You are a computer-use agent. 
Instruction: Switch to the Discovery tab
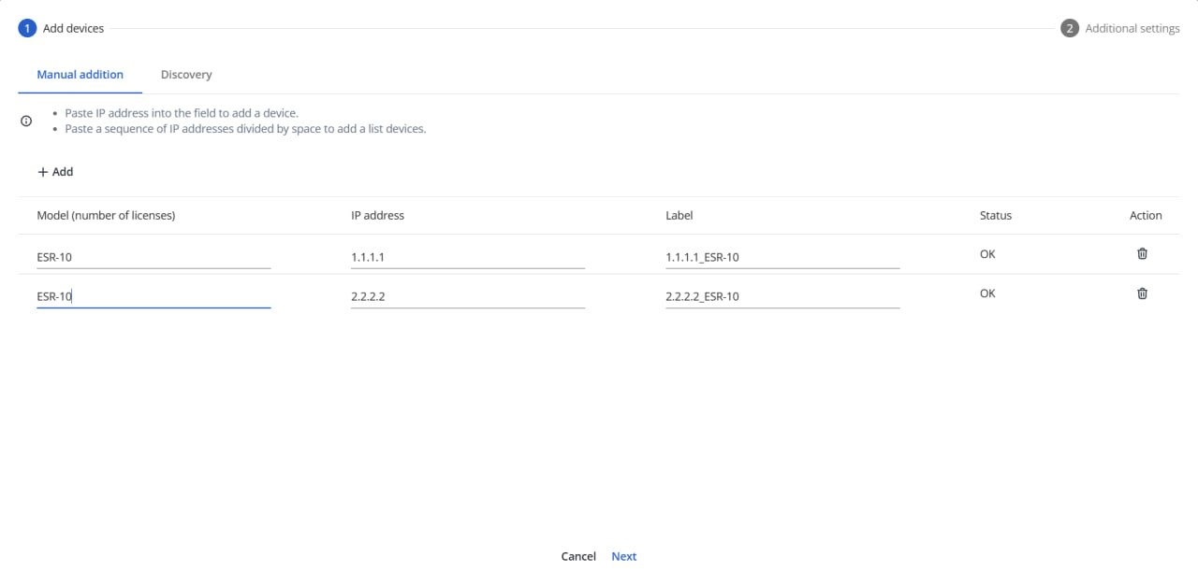pyautogui.click(x=186, y=75)
